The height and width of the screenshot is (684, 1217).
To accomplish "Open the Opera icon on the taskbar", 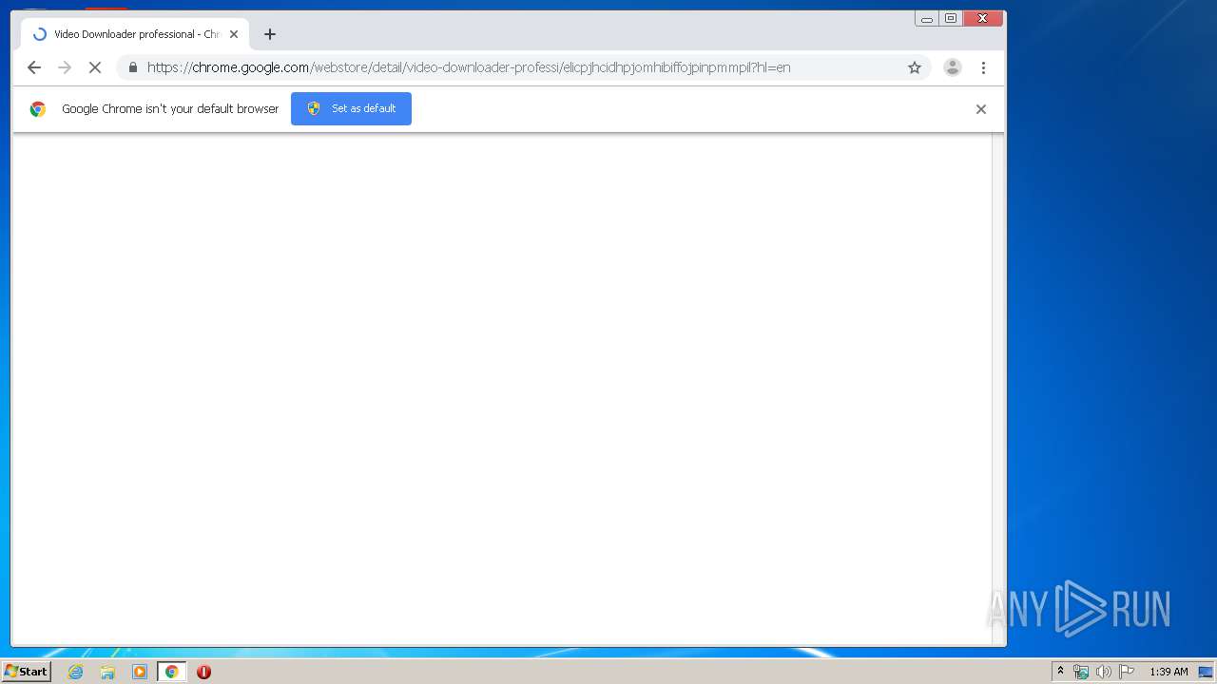I will [203, 672].
